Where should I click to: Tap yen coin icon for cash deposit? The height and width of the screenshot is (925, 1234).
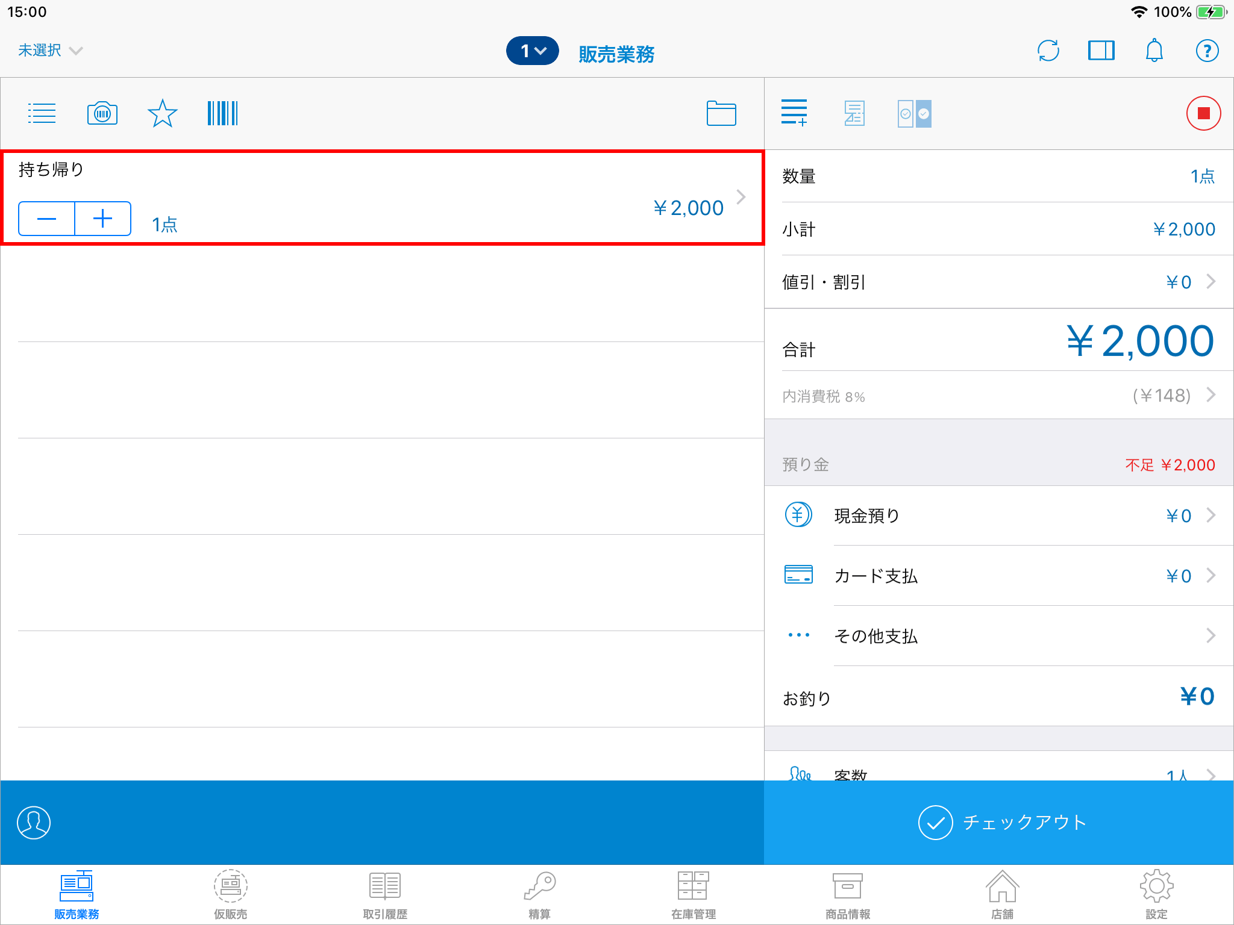click(798, 515)
